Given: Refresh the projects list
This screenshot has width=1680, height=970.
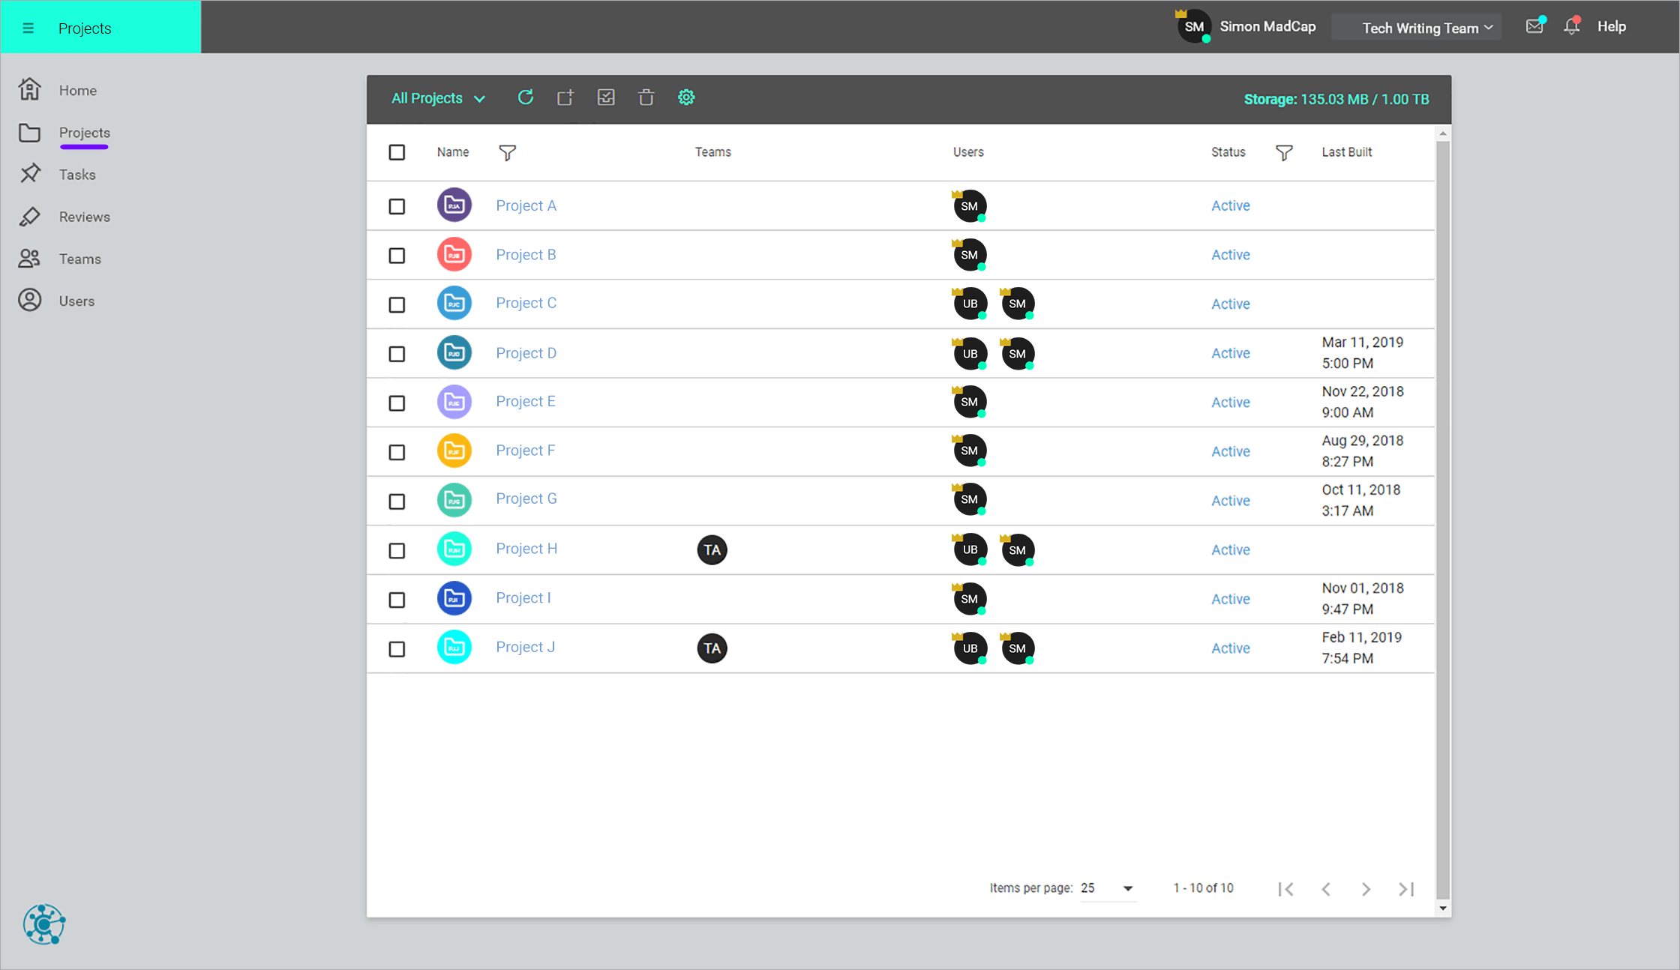Looking at the screenshot, I should pos(526,97).
